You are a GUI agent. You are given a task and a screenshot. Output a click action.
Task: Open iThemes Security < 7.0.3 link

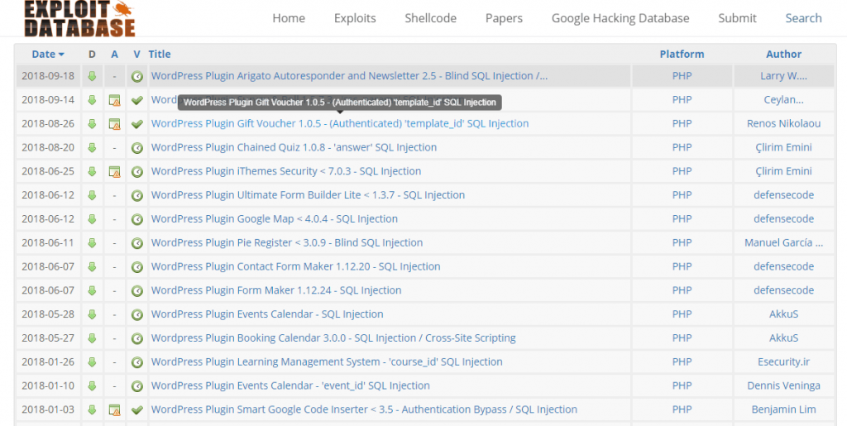point(285,171)
